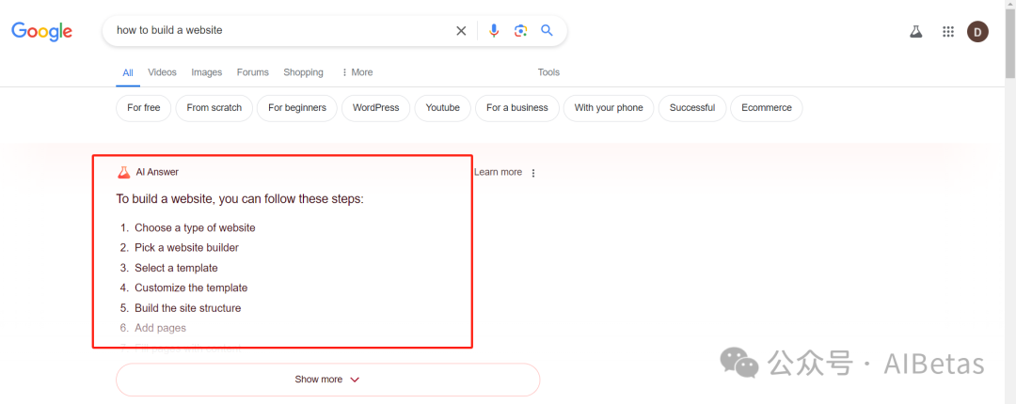Click the blue magnifier search icon
The height and width of the screenshot is (404, 1016).
547,31
